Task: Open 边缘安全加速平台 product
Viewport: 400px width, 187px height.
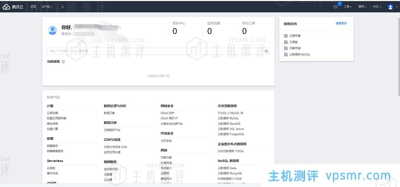Action: [172, 124]
